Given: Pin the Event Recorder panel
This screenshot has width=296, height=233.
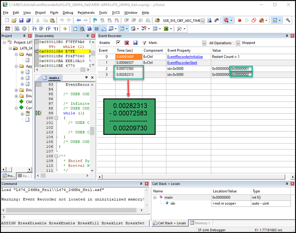Looking at the screenshot, I should click(286, 36).
